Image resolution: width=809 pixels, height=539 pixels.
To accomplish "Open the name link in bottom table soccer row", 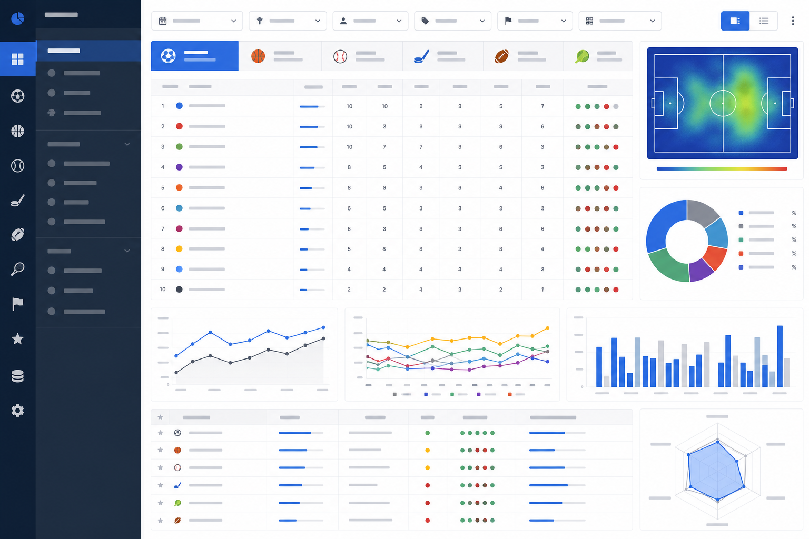I will click(205, 433).
